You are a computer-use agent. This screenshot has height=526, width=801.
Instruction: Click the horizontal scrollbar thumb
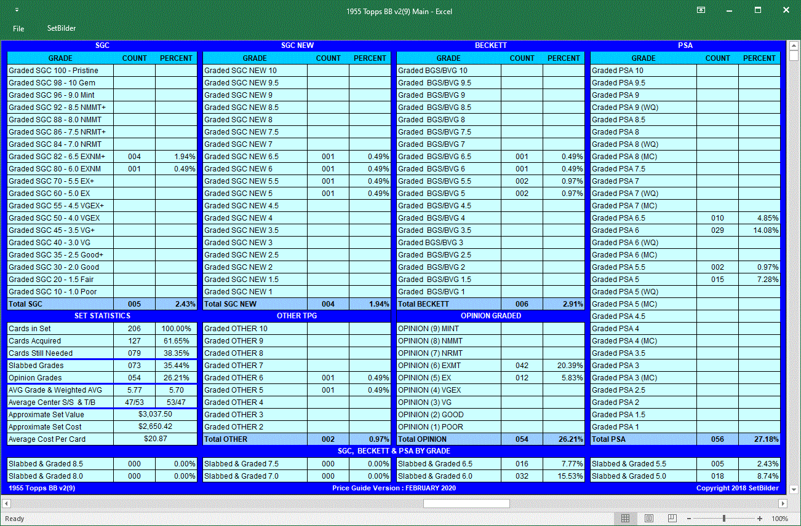[x=466, y=503]
